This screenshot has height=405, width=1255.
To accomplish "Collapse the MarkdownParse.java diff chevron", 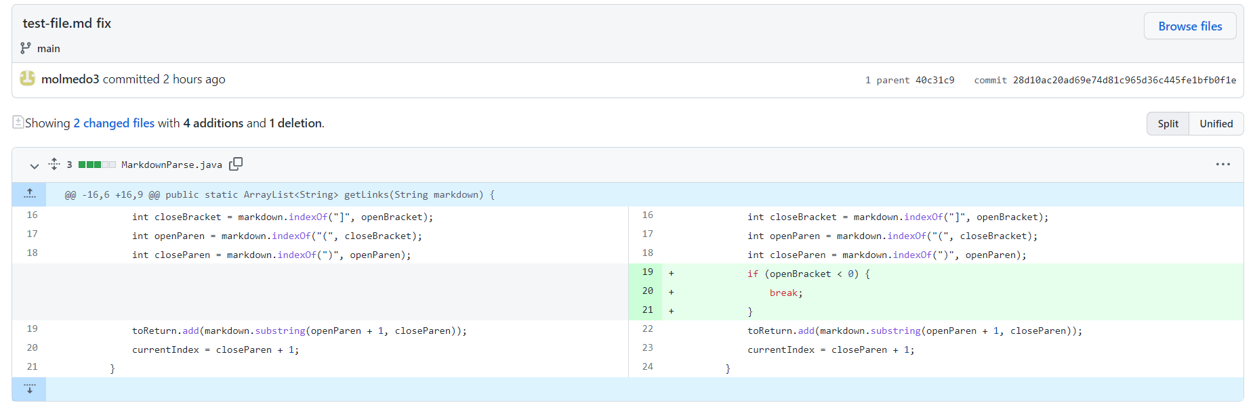I will 34,165.
